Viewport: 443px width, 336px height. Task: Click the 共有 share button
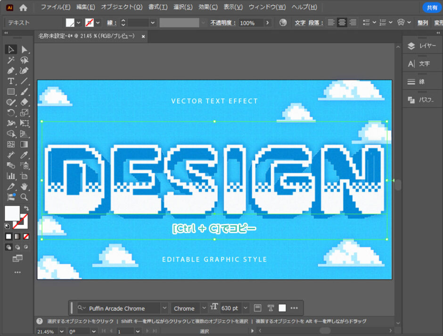[x=432, y=8]
